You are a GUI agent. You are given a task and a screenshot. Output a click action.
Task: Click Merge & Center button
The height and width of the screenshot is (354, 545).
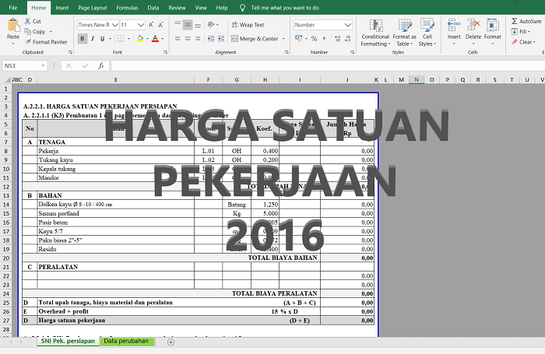(x=255, y=39)
